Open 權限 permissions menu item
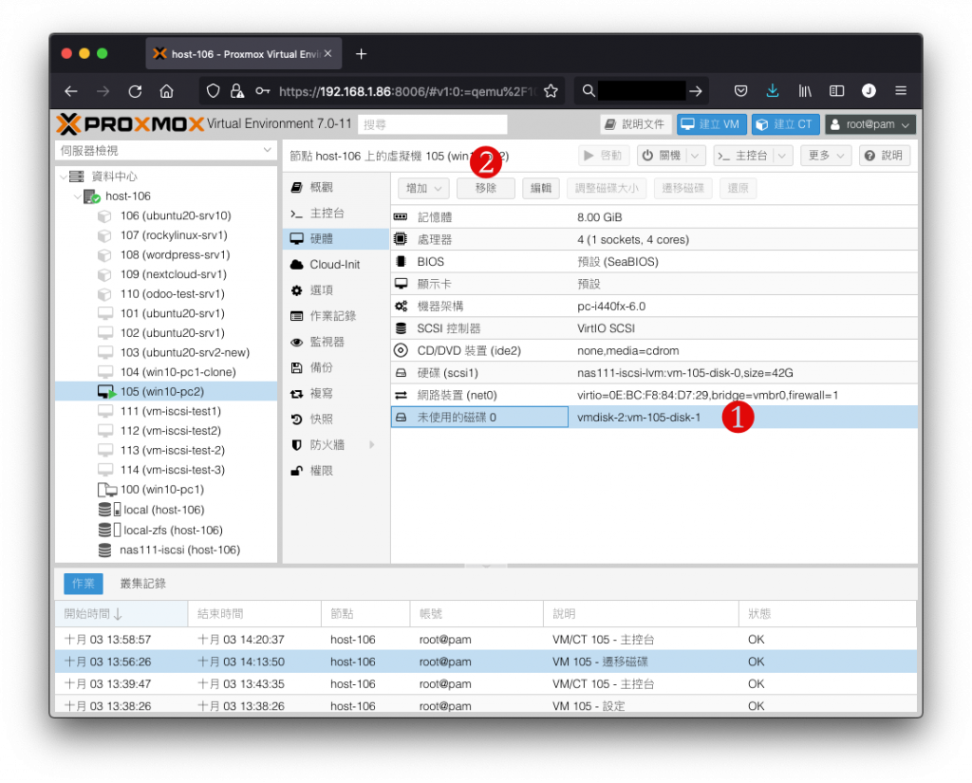This screenshot has height=783, width=972. tap(335, 471)
